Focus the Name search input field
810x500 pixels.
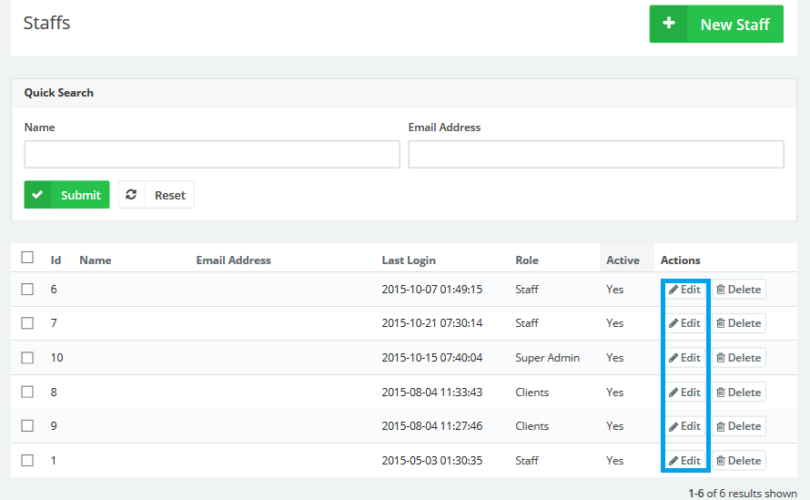[212, 155]
